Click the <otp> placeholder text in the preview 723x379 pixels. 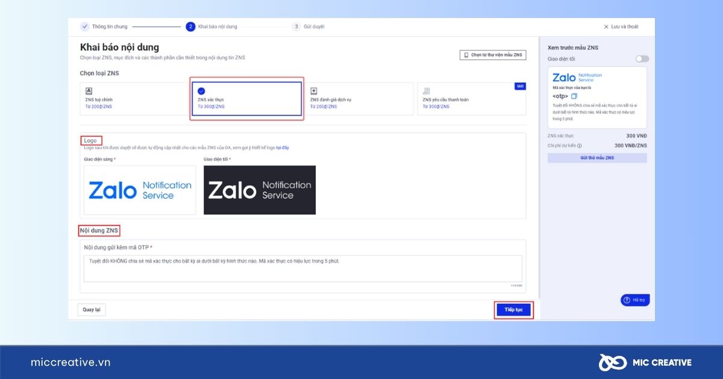[x=560, y=96]
